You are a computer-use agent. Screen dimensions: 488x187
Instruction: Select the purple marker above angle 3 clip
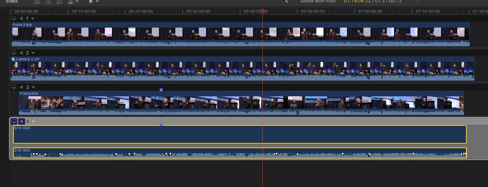point(161,90)
